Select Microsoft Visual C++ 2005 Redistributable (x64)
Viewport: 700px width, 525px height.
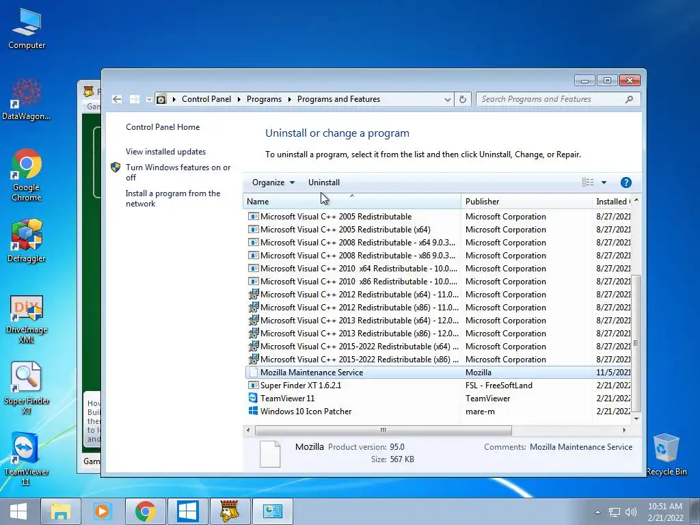437,230
